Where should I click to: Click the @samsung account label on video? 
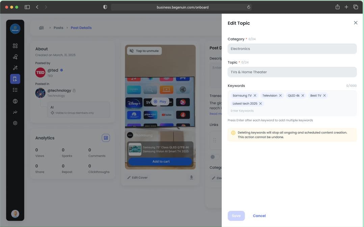143,135
